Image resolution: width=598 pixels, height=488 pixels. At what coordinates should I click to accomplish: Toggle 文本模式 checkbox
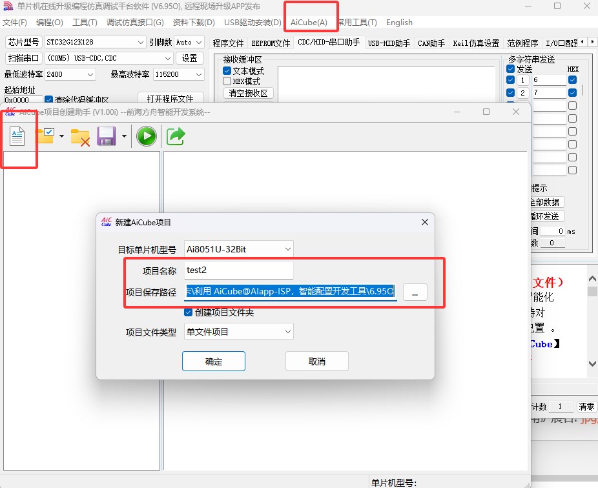click(227, 71)
